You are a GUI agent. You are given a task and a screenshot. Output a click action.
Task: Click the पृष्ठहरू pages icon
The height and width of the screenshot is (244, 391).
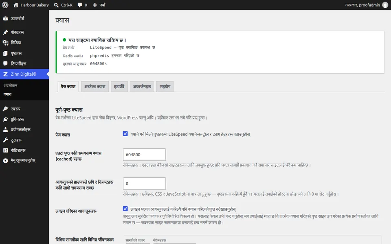tap(5, 53)
